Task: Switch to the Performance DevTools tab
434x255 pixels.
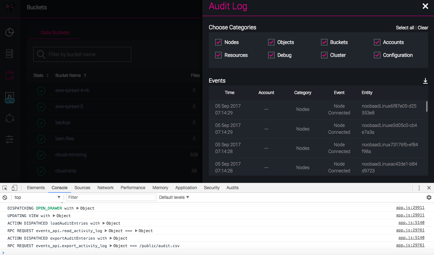Action: (x=133, y=188)
